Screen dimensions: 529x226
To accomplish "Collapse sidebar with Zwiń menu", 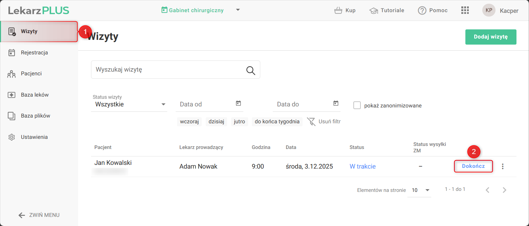I will 39,215.
